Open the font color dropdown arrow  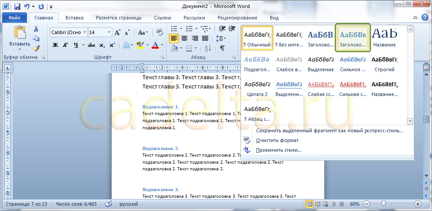pos(162,45)
